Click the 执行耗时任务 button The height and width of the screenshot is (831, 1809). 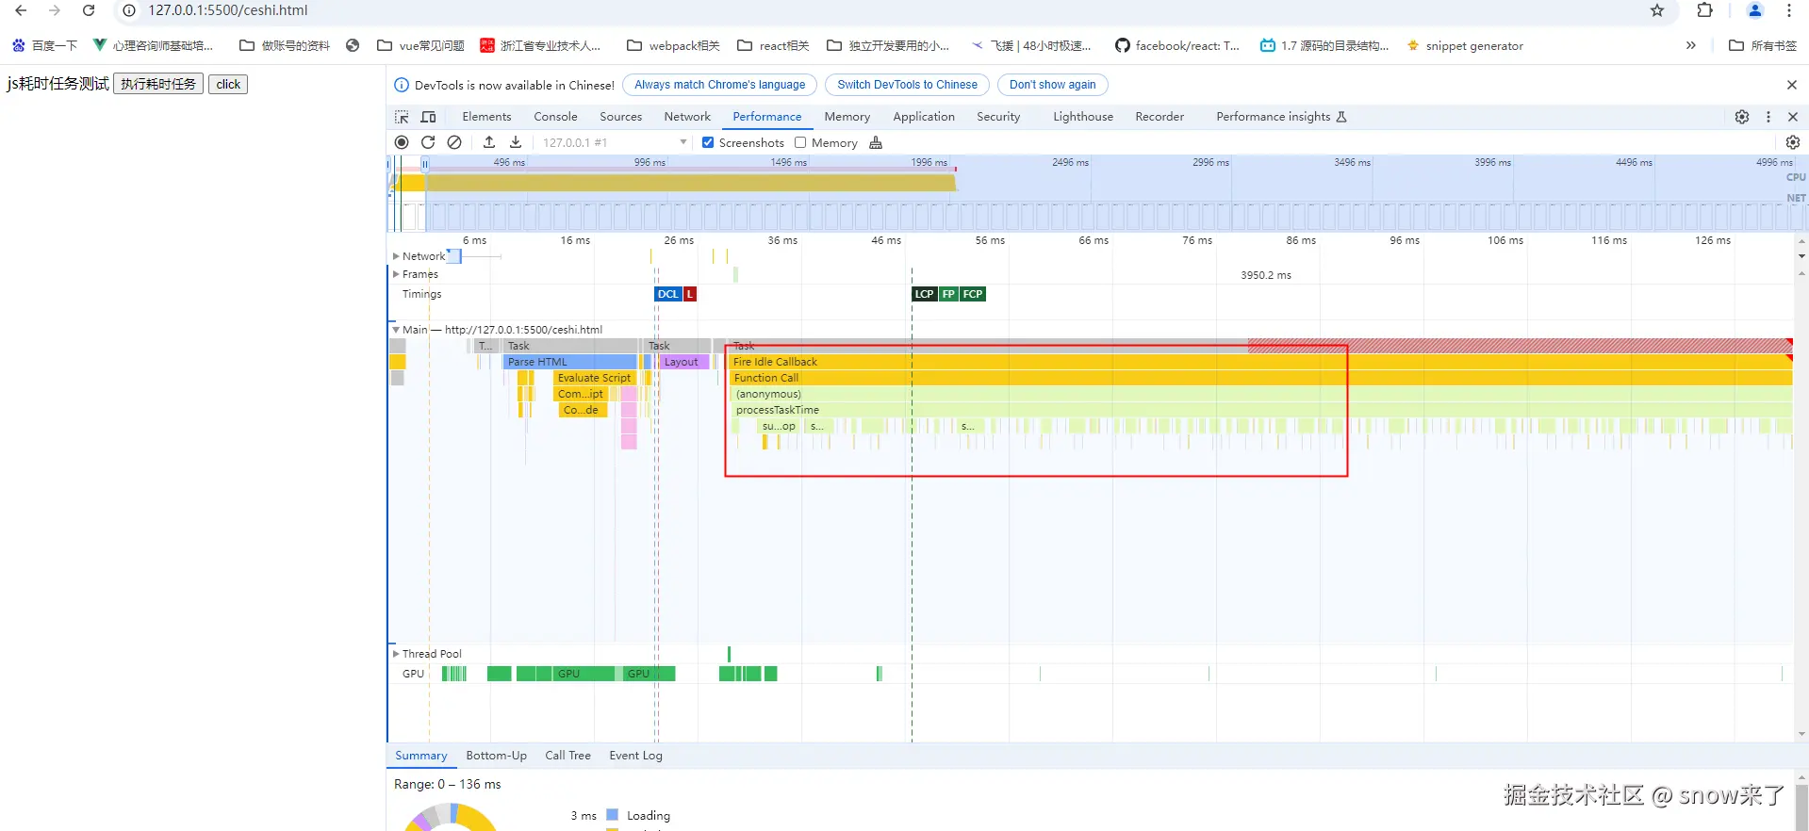tap(158, 84)
